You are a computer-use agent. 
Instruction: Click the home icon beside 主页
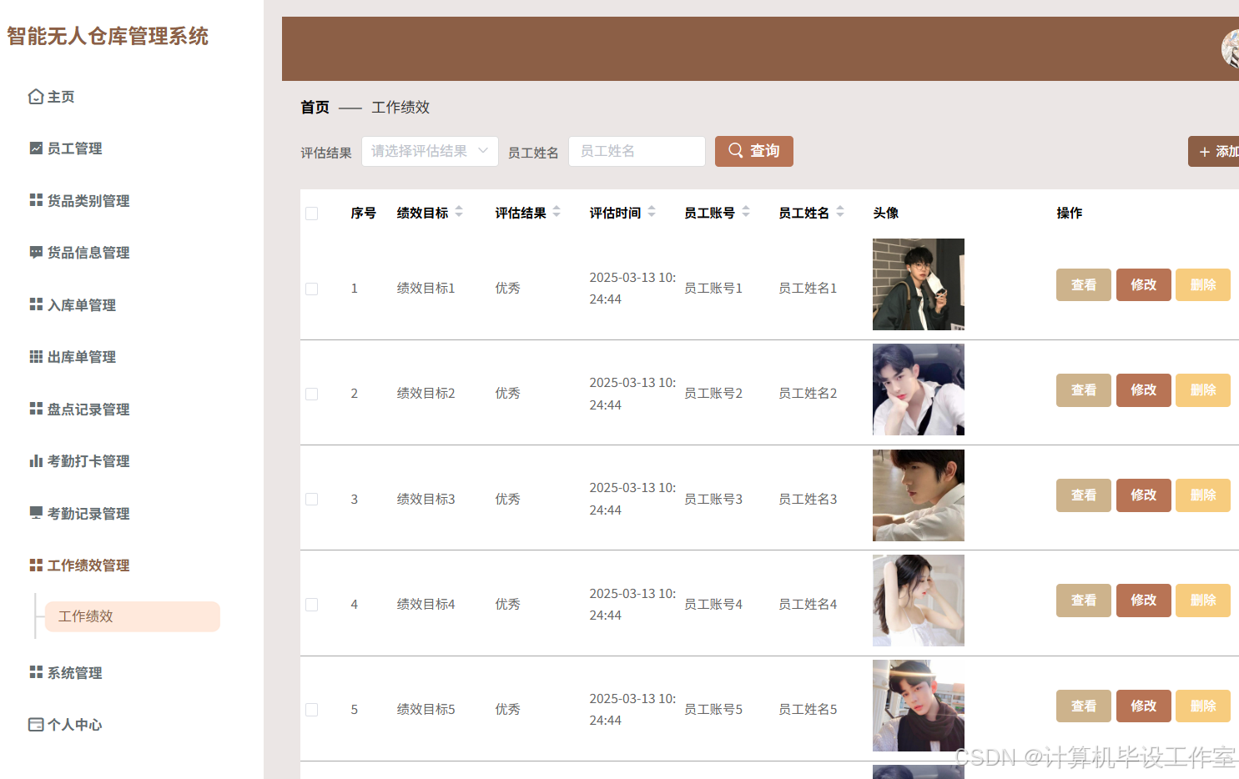click(x=36, y=97)
